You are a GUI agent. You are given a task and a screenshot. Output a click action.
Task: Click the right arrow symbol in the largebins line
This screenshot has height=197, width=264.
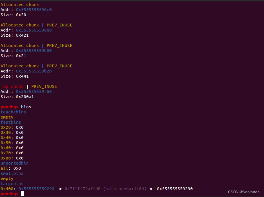coord(59,189)
